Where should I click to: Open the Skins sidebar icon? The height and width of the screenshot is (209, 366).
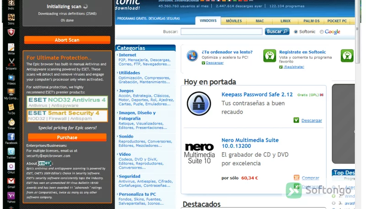(x=11, y=19)
